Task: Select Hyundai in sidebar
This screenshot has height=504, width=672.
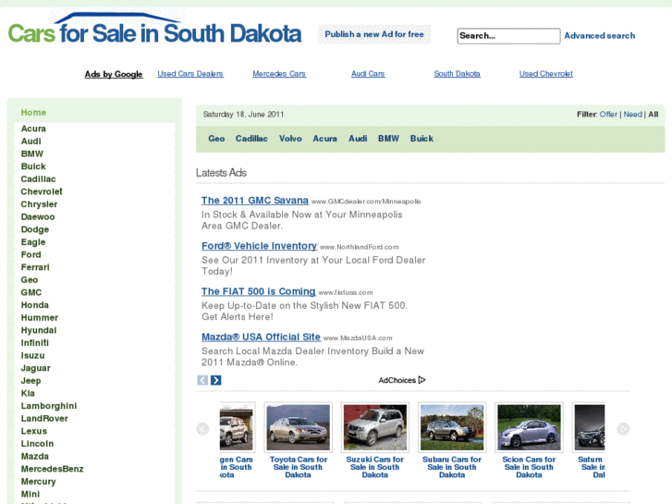Action: [39, 330]
